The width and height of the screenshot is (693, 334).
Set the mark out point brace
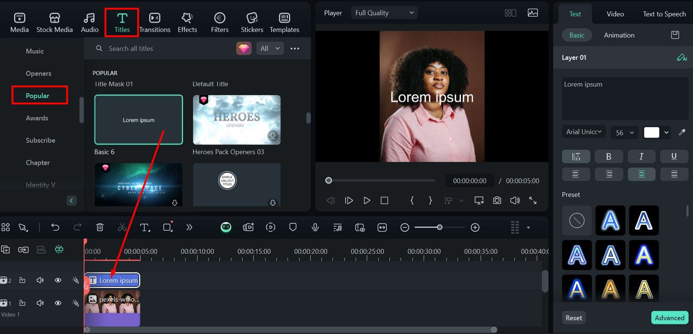coord(430,201)
